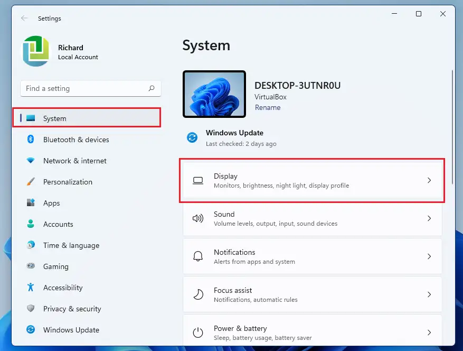Open the Focus assist card title
Screen dimensions: 463x351
pos(233,290)
